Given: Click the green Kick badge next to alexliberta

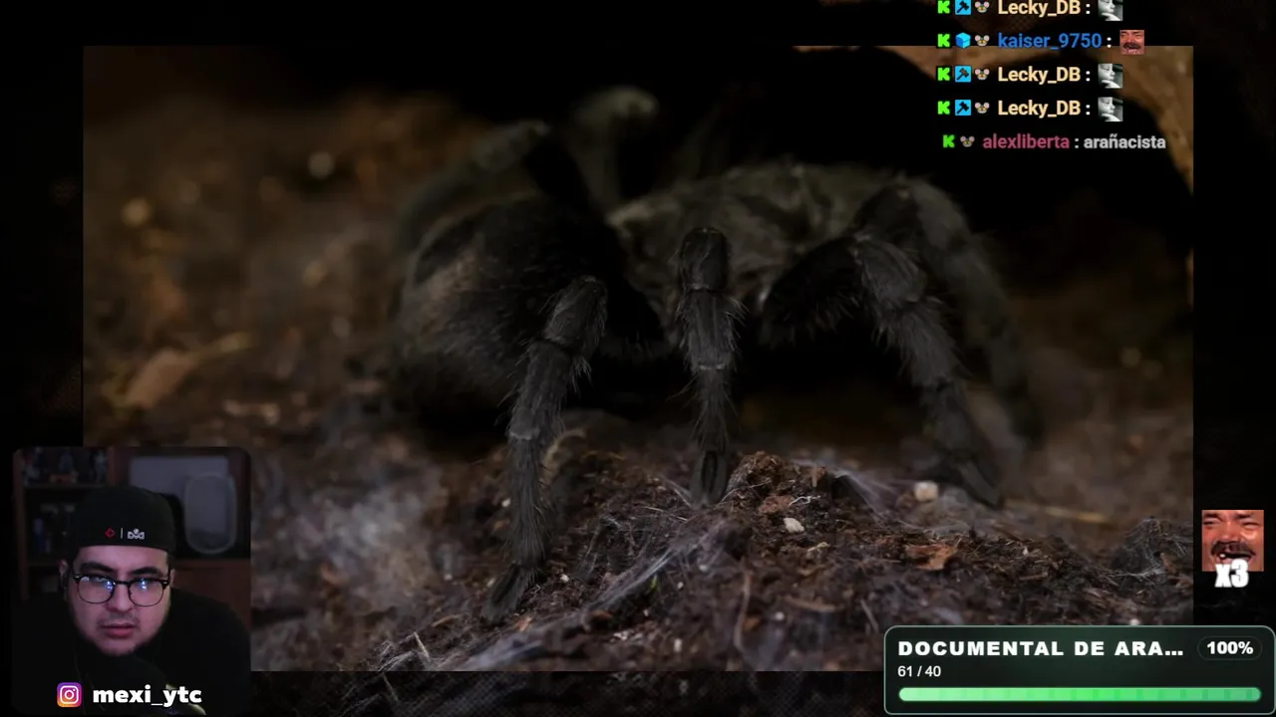Looking at the screenshot, I should point(948,141).
